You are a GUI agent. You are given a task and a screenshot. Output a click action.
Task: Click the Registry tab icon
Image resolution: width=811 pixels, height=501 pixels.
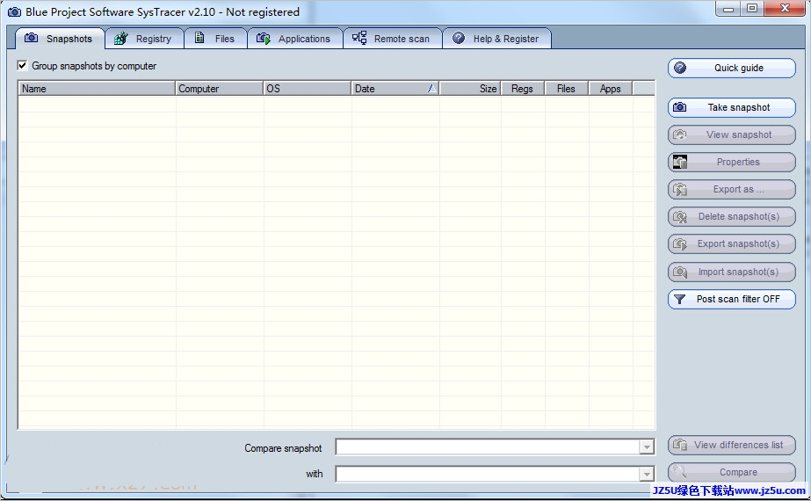coord(120,39)
